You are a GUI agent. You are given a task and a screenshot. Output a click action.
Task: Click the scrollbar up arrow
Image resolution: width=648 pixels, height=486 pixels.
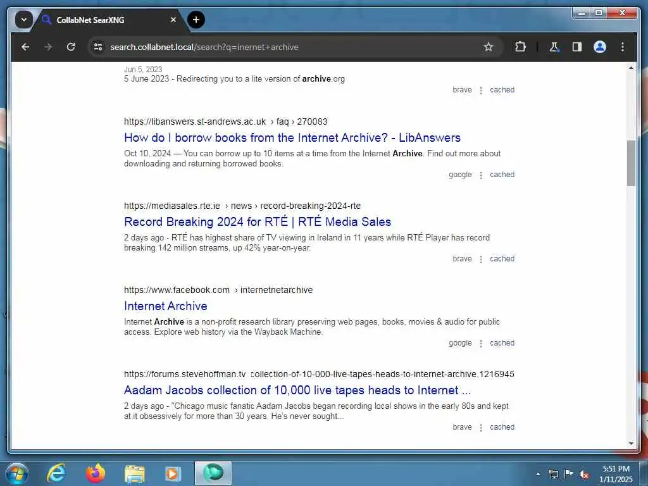[x=631, y=68]
